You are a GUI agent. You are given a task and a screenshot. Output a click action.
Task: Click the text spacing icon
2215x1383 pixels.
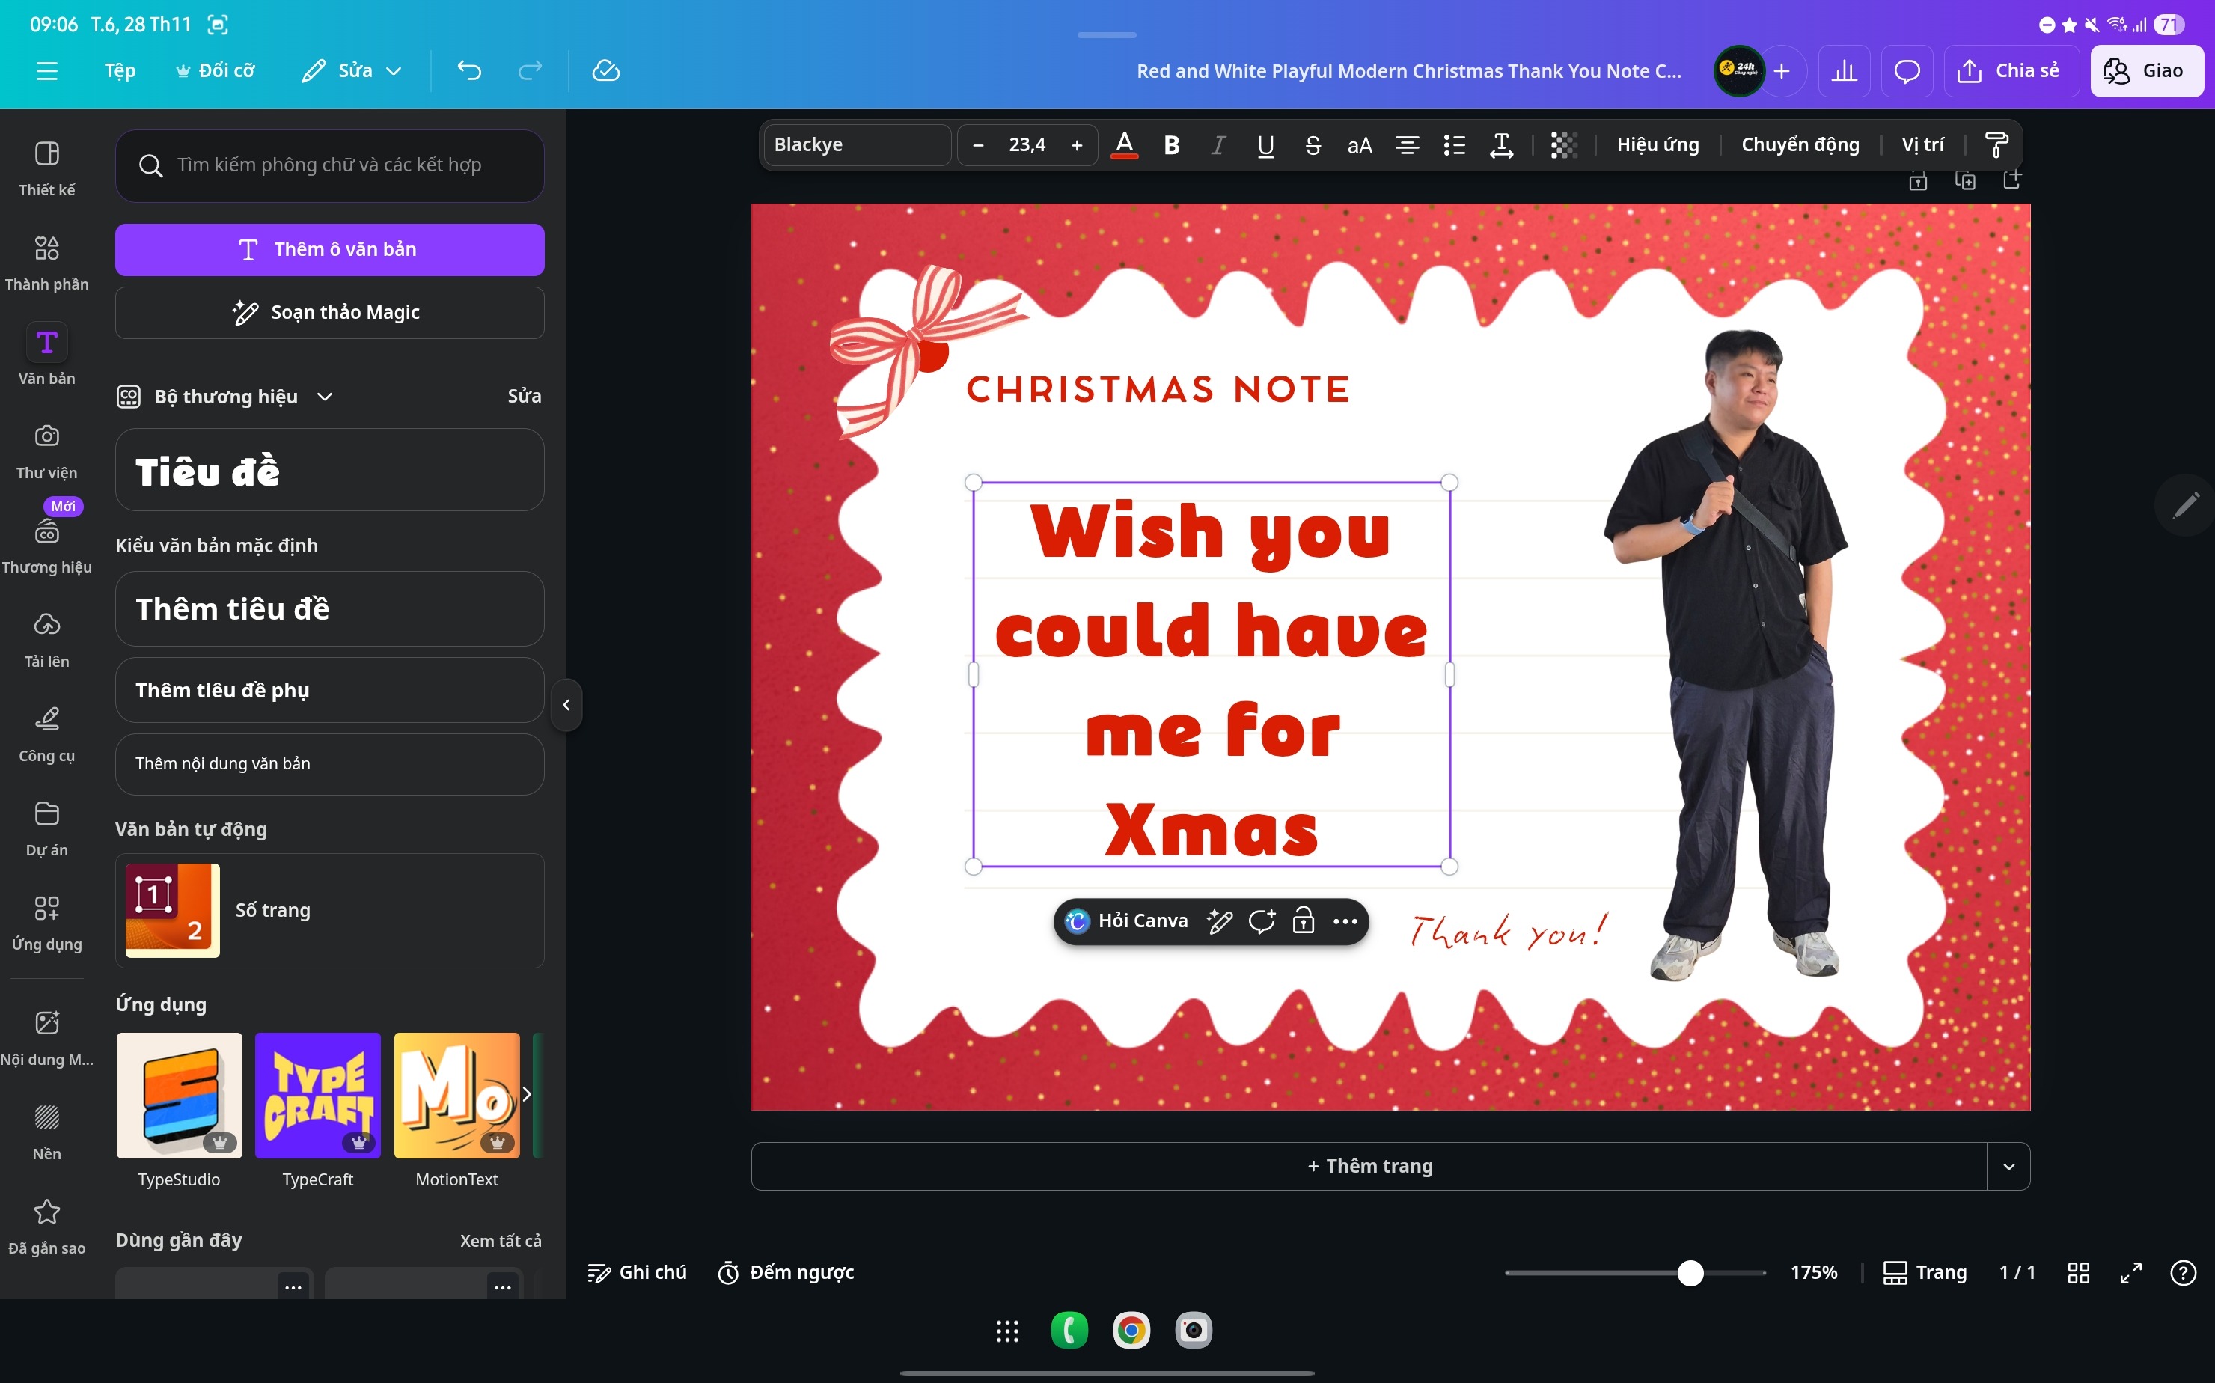coord(1501,144)
